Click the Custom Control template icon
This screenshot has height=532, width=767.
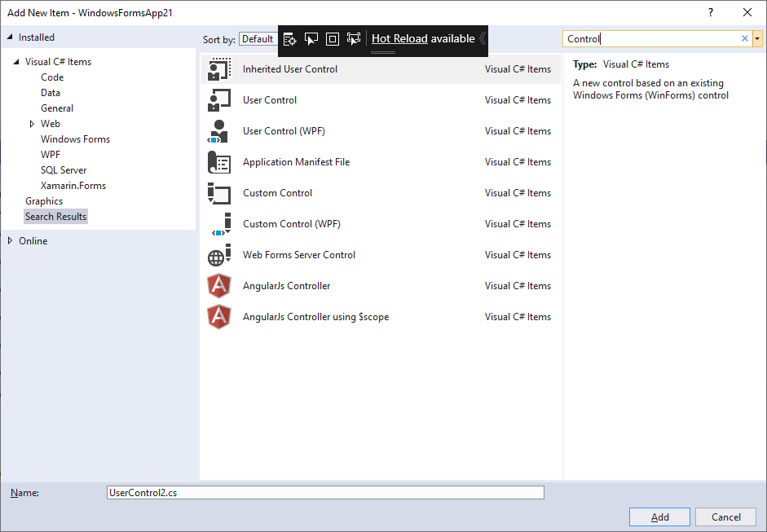pos(219,193)
